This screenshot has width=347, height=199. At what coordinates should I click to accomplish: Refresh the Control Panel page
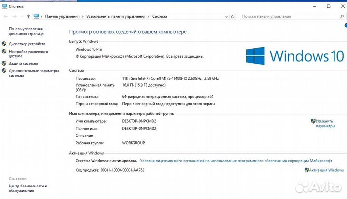tap(233, 16)
